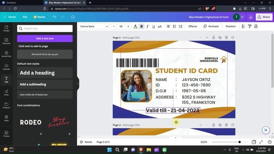Viewport: 274px width, 154px height.
Task: Open the T user avatar
Action: click(236, 17)
